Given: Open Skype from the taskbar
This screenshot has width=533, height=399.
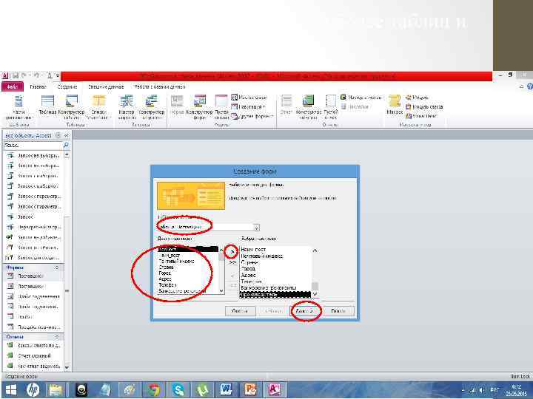Looking at the screenshot, I should coord(178,389).
